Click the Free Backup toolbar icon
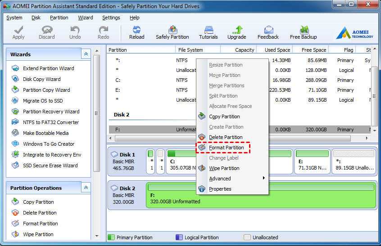 coord(304,30)
